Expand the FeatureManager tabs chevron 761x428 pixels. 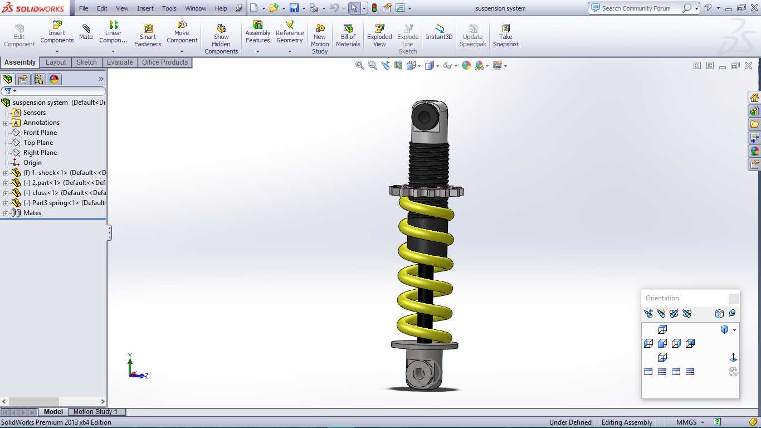(x=101, y=79)
